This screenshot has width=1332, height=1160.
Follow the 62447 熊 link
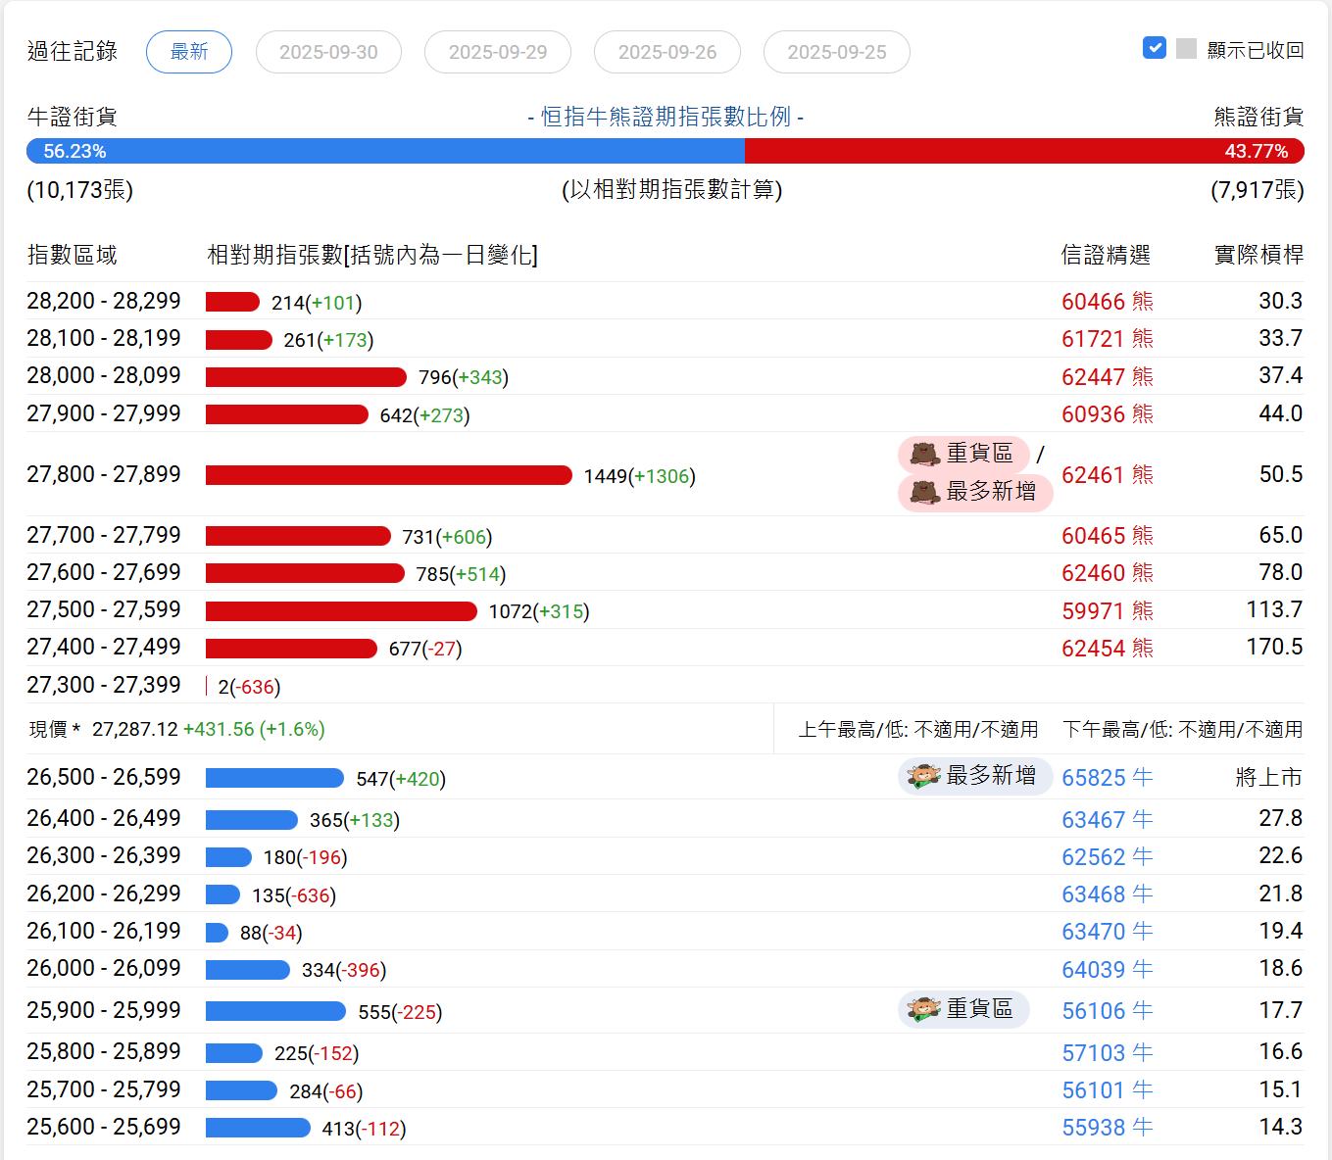[1108, 376]
